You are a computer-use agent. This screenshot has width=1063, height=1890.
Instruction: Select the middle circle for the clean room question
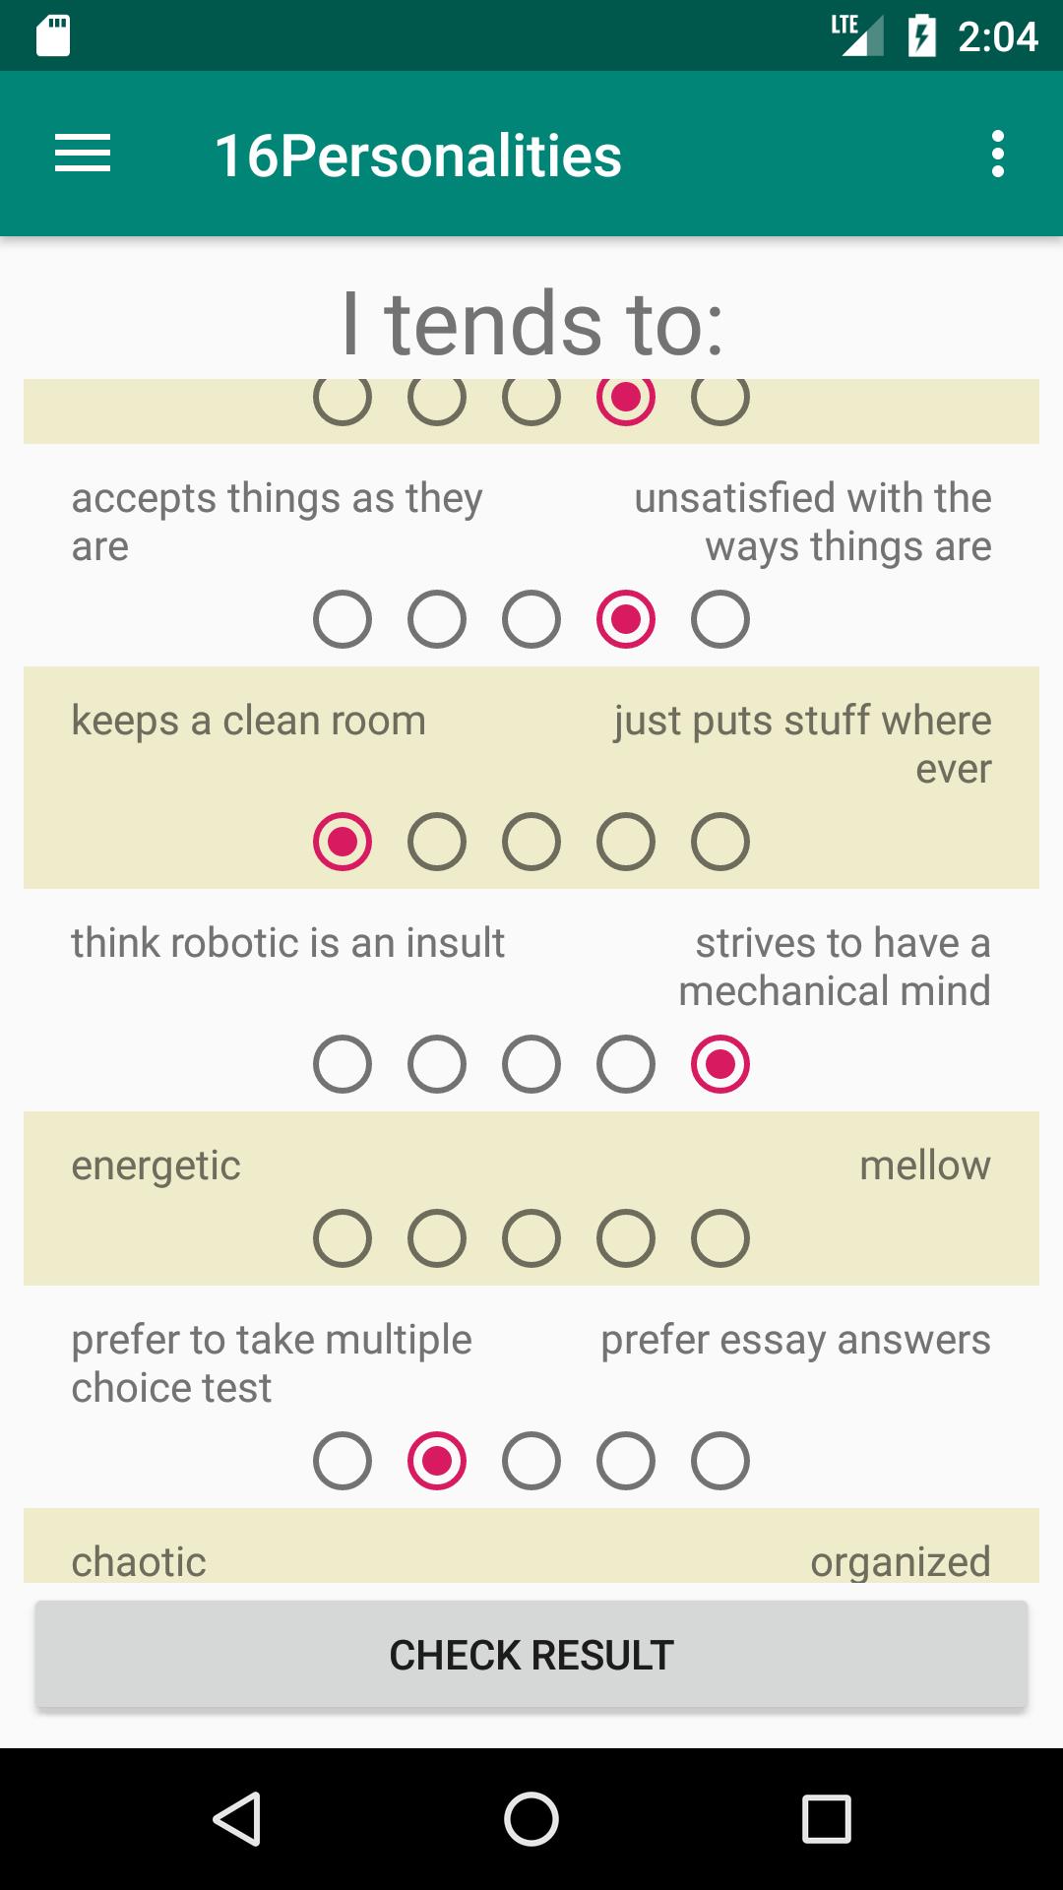[531, 842]
